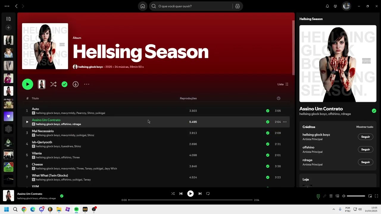Image resolution: width=381 pixels, height=214 pixels.
Task: Go forward with the right arrow
Action: tap(23, 6)
